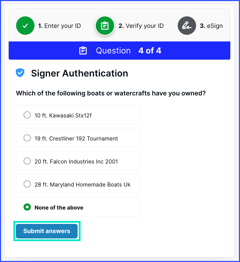This screenshot has height=262, width=240.
Task: Click the gray eSign pen icon
Action: tap(187, 26)
